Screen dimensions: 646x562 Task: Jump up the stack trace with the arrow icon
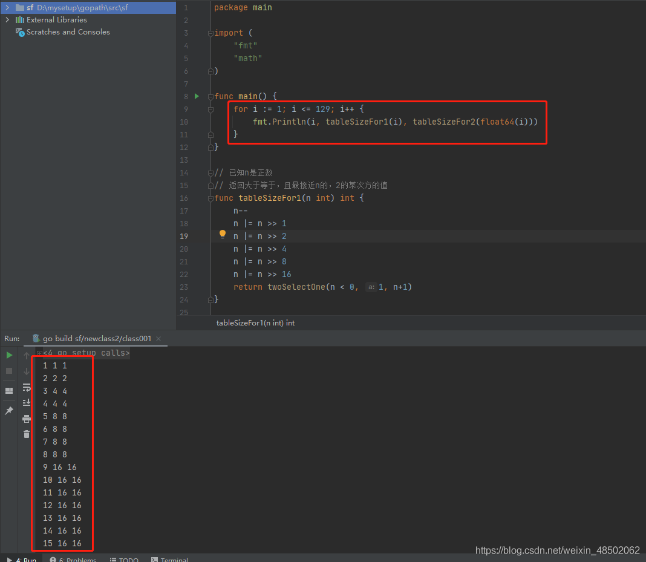pyautogui.click(x=27, y=356)
